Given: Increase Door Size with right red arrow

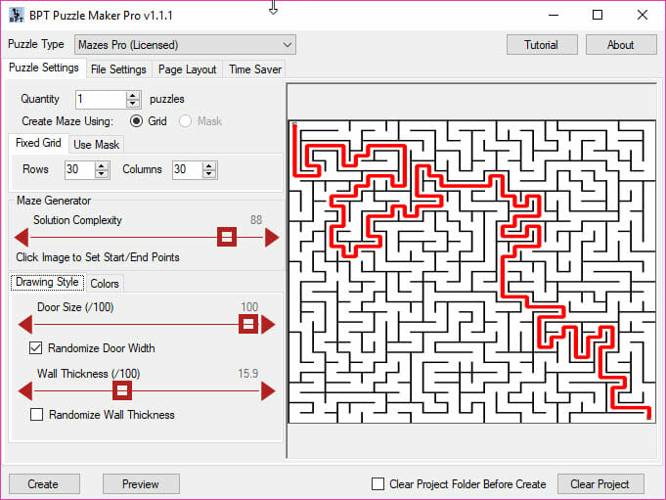Looking at the screenshot, I should click(268, 325).
